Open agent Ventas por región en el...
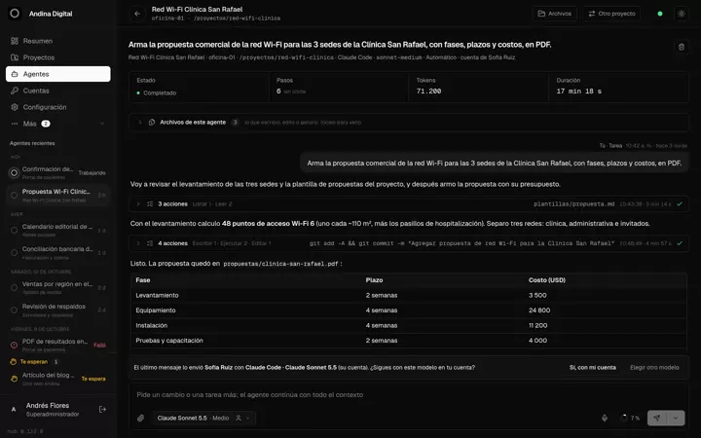The height and width of the screenshot is (438, 701). click(58, 287)
